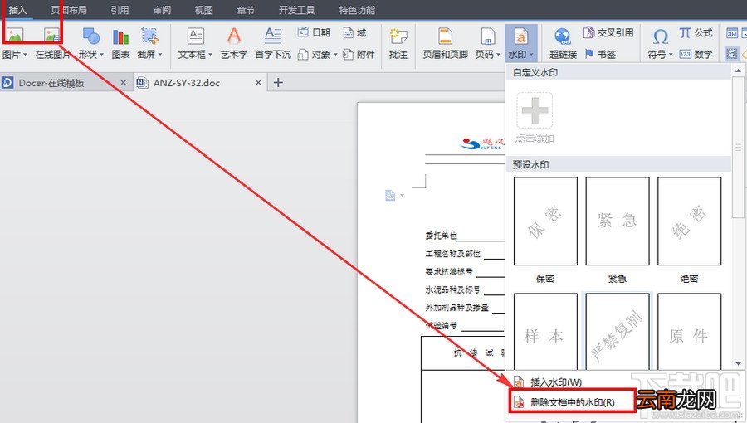Open the 开发工具 ribbon tab
Image resolution: width=747 pixels, height=423 pixels.
point(297,10)
